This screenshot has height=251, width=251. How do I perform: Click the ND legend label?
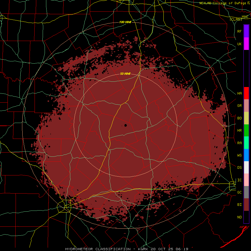239,217
